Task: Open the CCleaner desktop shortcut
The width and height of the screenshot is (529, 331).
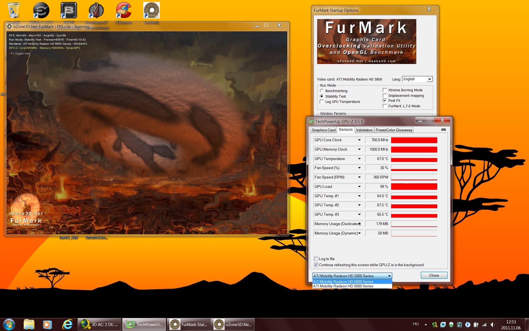Action: (124, 10)
